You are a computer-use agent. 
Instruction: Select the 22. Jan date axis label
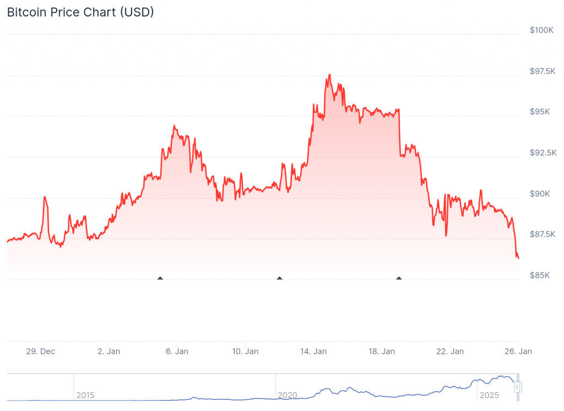449,351
